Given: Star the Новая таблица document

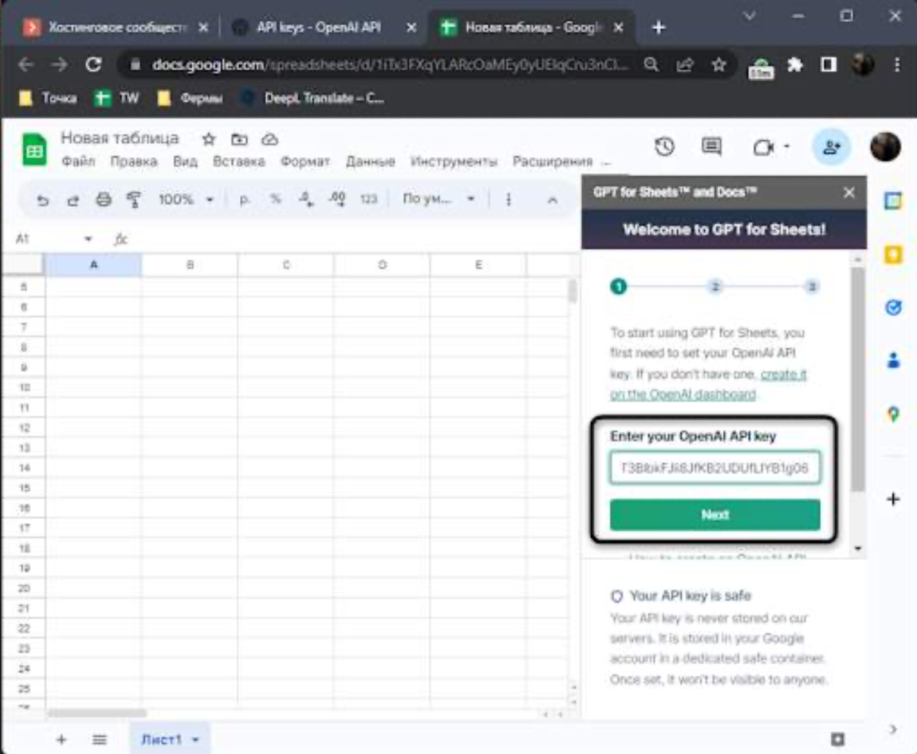Looking at the screenshot, I should (209, 139).
